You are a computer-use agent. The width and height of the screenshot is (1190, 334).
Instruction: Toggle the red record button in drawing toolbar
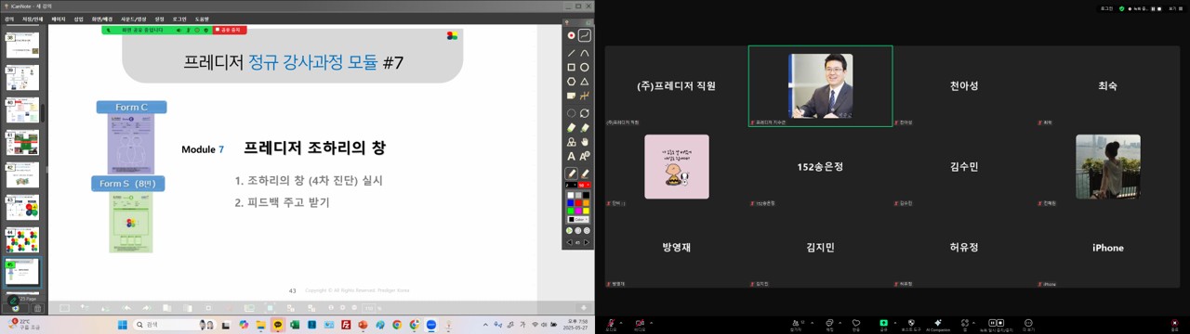[571, 35]
